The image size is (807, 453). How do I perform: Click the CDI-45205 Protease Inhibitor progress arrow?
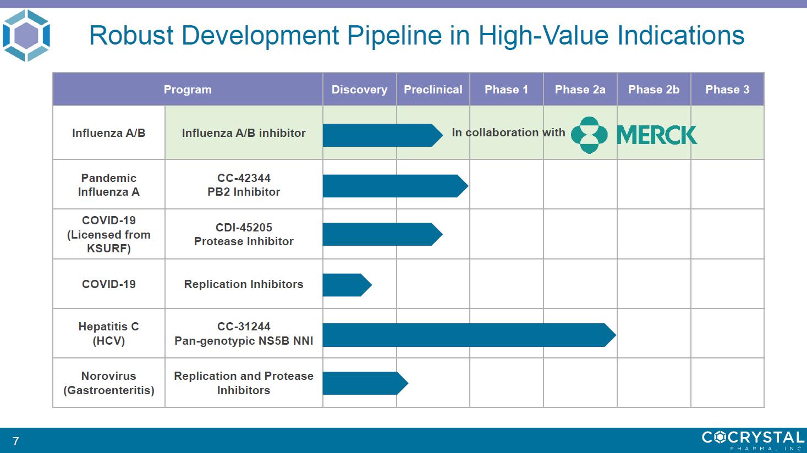(x=382, y=234)
